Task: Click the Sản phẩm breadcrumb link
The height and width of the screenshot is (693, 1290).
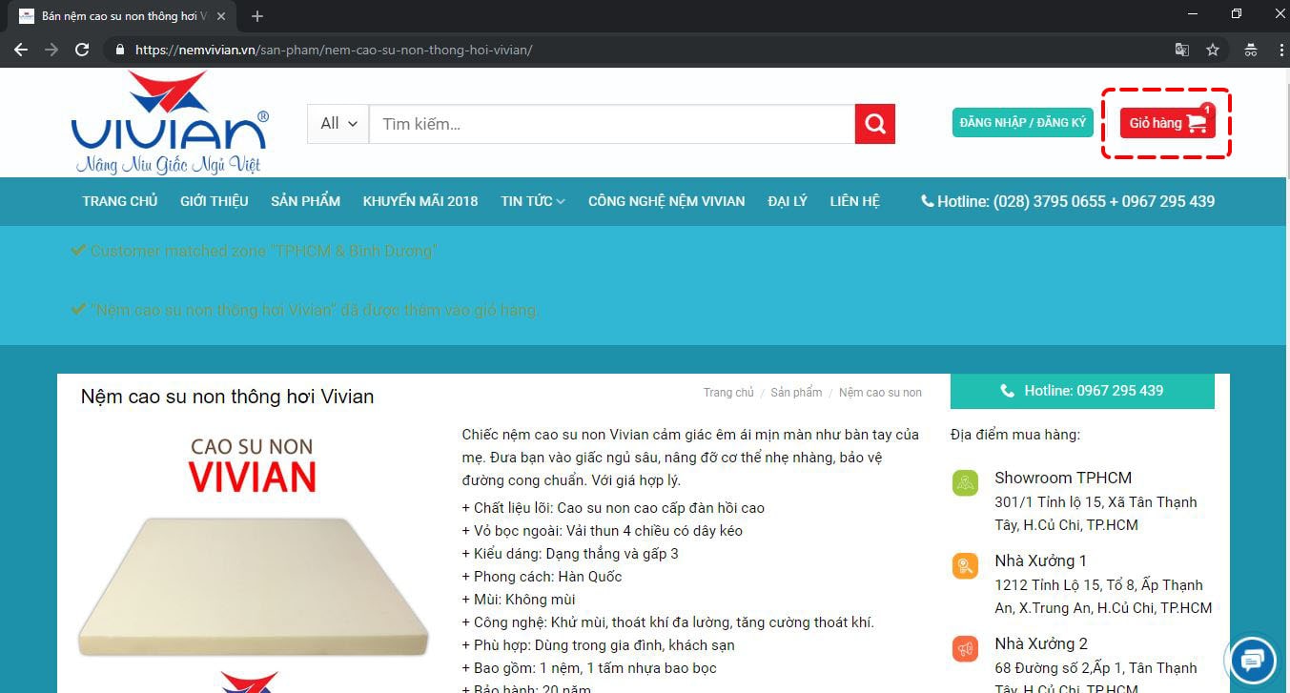Action: [796, 393]
